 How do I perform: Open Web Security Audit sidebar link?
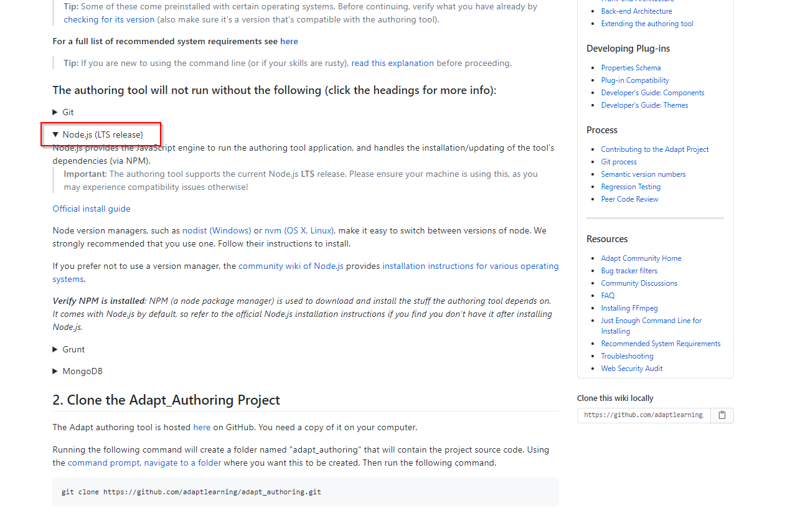tap(631, 369)
